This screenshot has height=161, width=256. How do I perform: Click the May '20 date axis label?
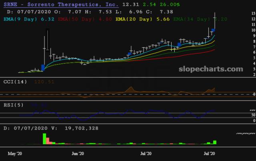point(15,153)
